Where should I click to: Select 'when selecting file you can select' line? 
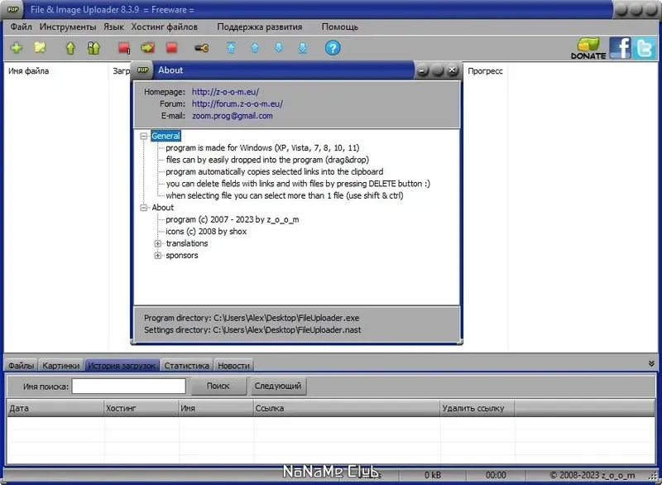click(285, 195)
